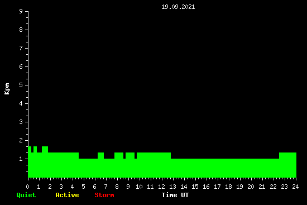
Task: Click the green Quiet legend label
Action: (x=26, y=195)
